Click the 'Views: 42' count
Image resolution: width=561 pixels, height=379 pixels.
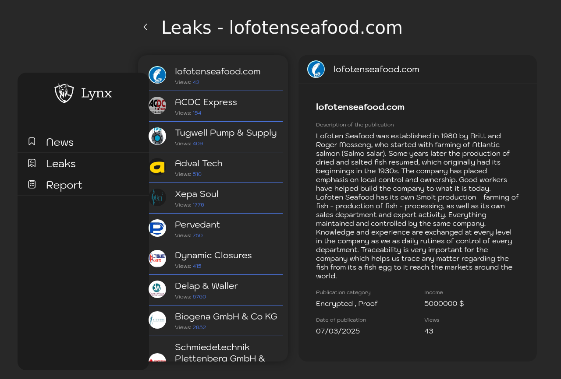coord(187,82)
